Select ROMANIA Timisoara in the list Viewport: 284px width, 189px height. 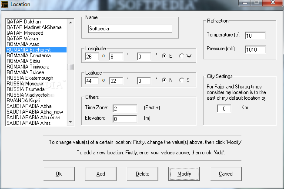pos(36,67)
